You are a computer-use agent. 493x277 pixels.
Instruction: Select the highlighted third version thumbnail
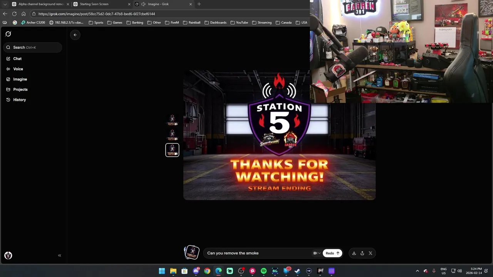coord(172,150)
